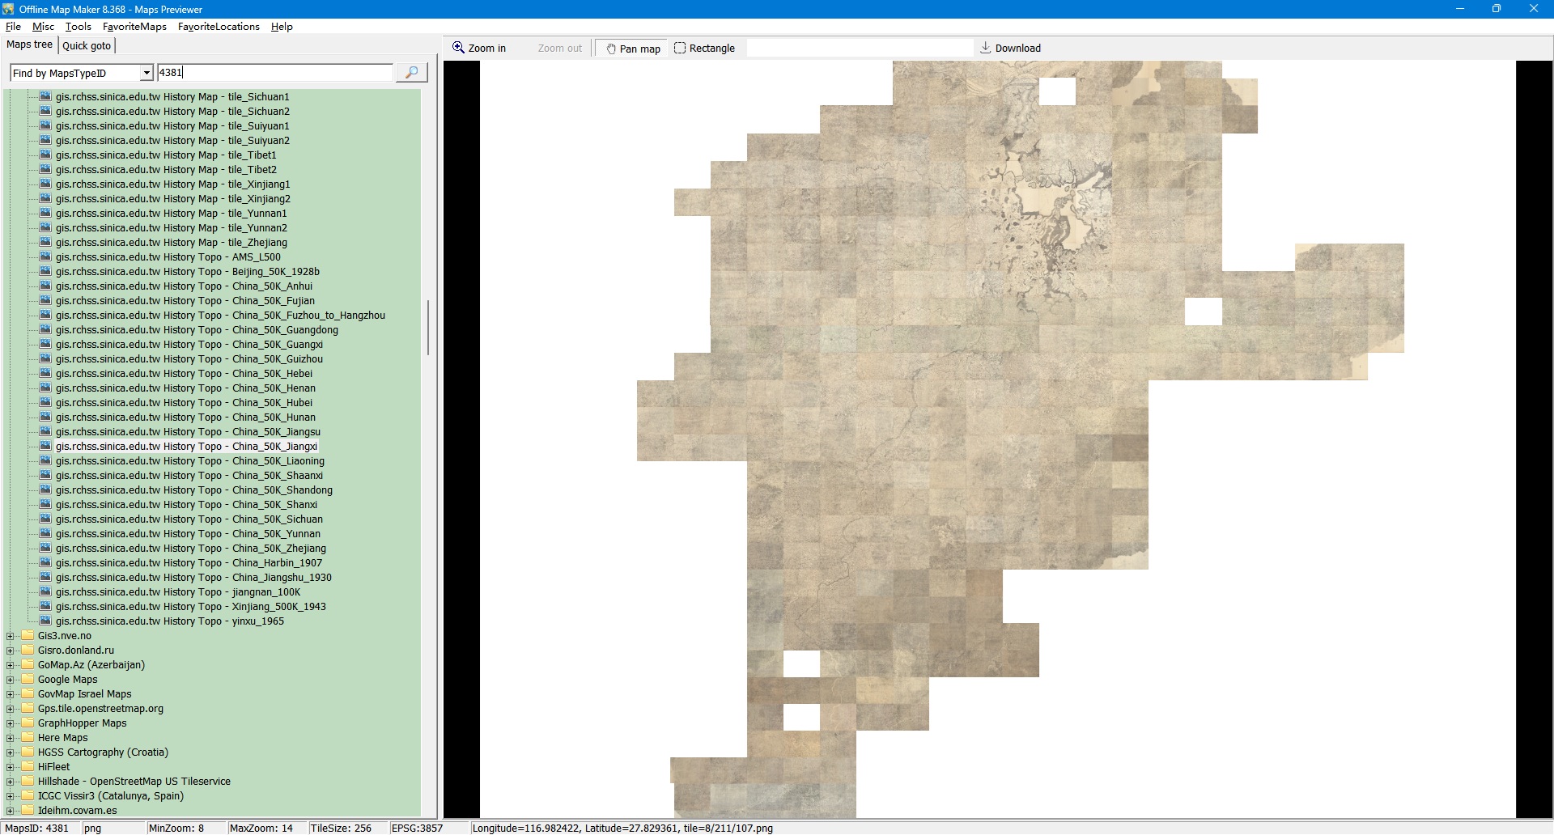The height and width of the screenshot is (835, 1554).
Task: Click the Here Maps folder icon
Action: point(28,738)
